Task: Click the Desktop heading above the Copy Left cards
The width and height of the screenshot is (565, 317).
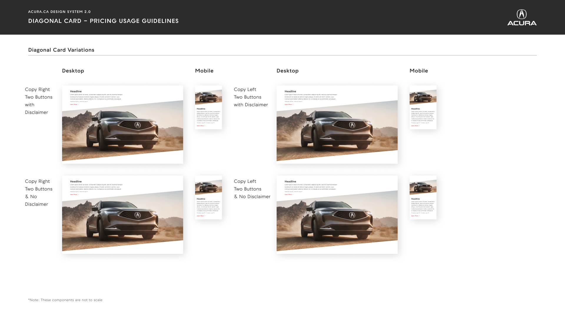Action: (x=288, y=71)
